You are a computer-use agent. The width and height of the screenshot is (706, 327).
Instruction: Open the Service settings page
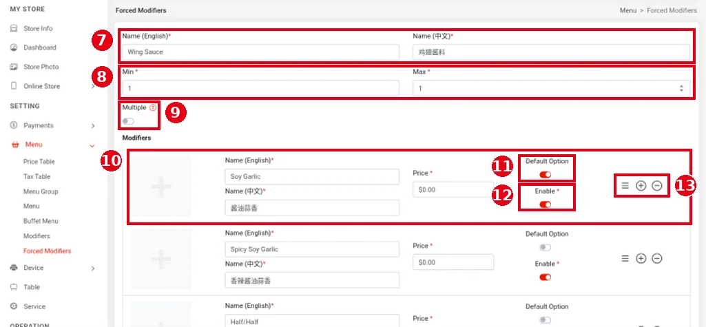pyautogui.click(x=34, y=306)
